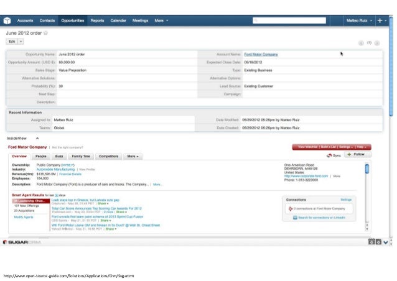Select 23 Acquisitions agent category
Viewport: 397px width, 281px height.
[24, 211]
